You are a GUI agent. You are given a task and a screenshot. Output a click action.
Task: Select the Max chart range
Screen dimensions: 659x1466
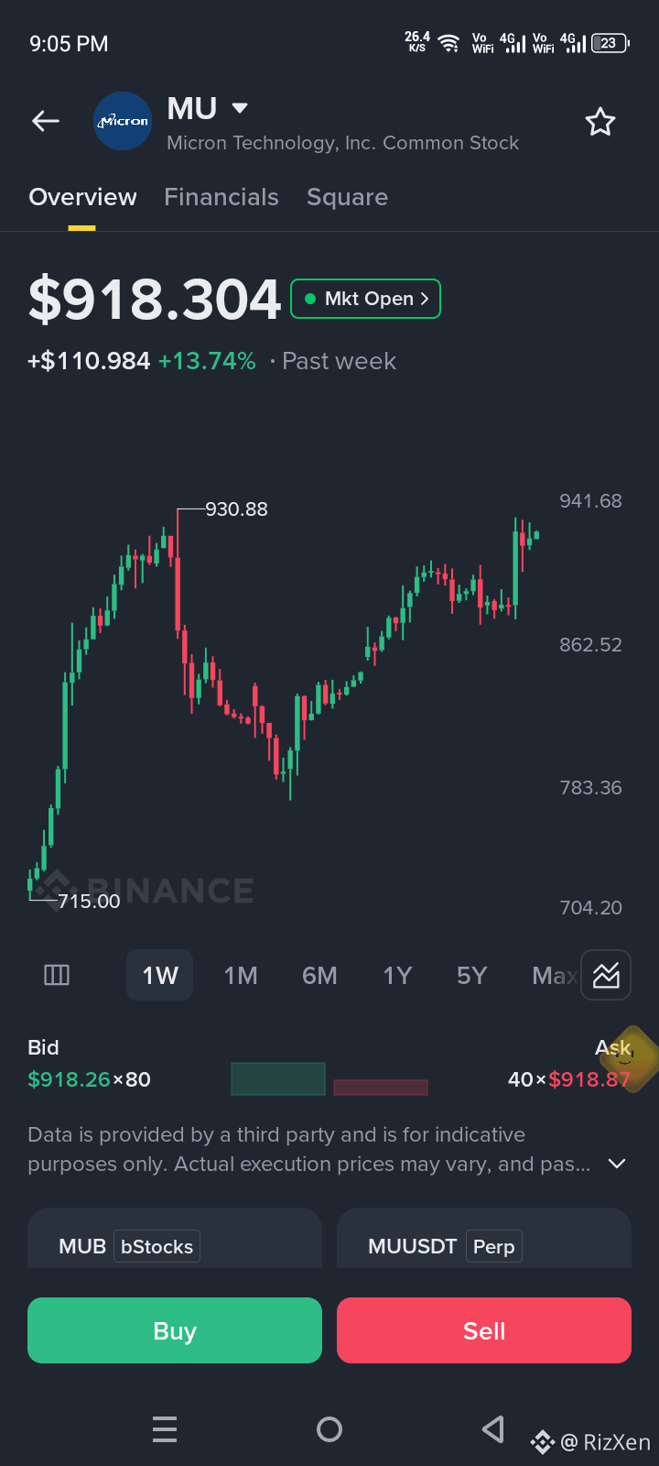click(x=553, y=975)
